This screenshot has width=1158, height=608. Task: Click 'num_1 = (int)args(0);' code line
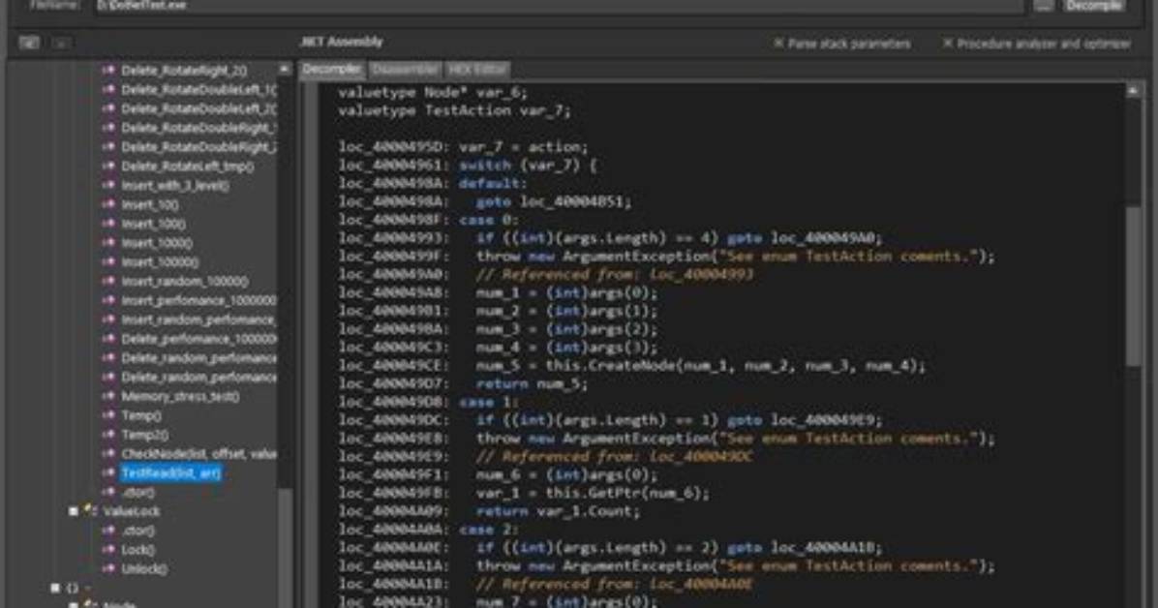(566, 292)
